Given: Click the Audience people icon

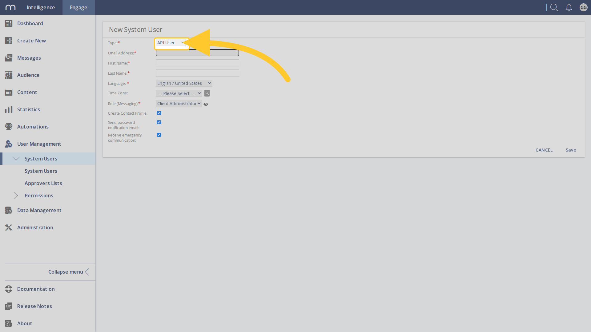Looking at the screenshot, I should (9, 75).
